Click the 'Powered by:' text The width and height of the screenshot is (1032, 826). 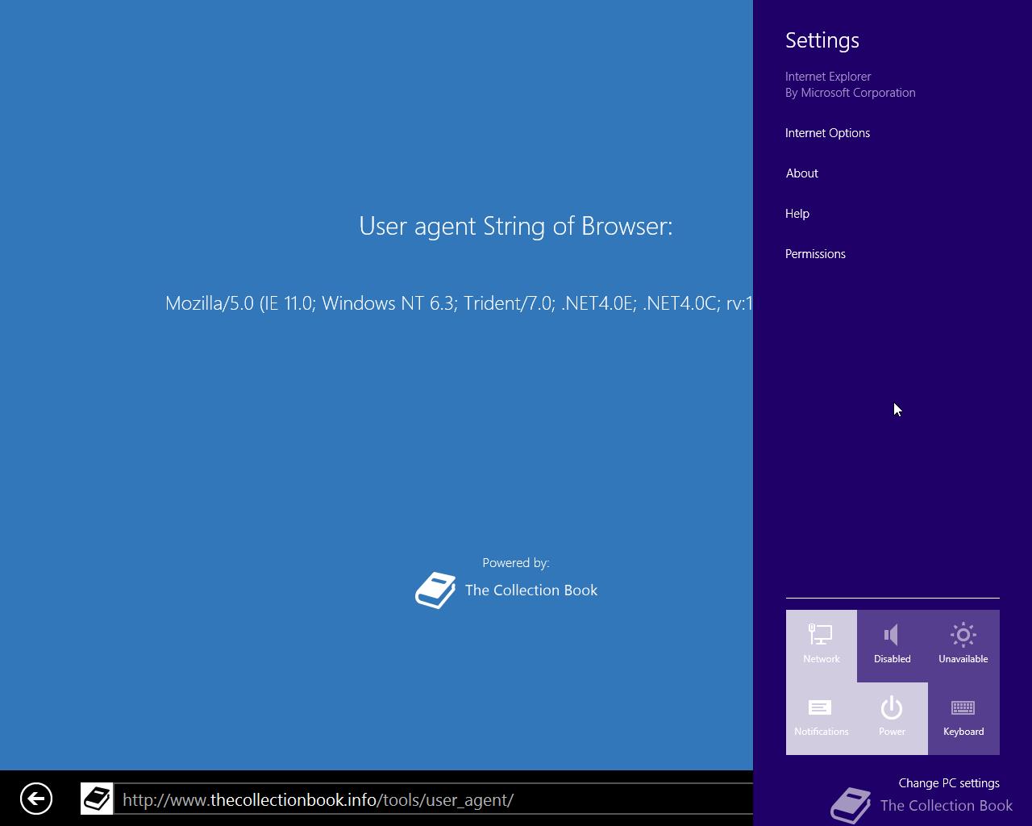point(516,563)
